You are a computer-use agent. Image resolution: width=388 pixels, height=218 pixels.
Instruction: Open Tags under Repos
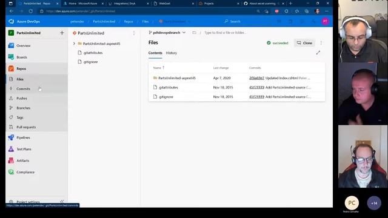point(20,117)
